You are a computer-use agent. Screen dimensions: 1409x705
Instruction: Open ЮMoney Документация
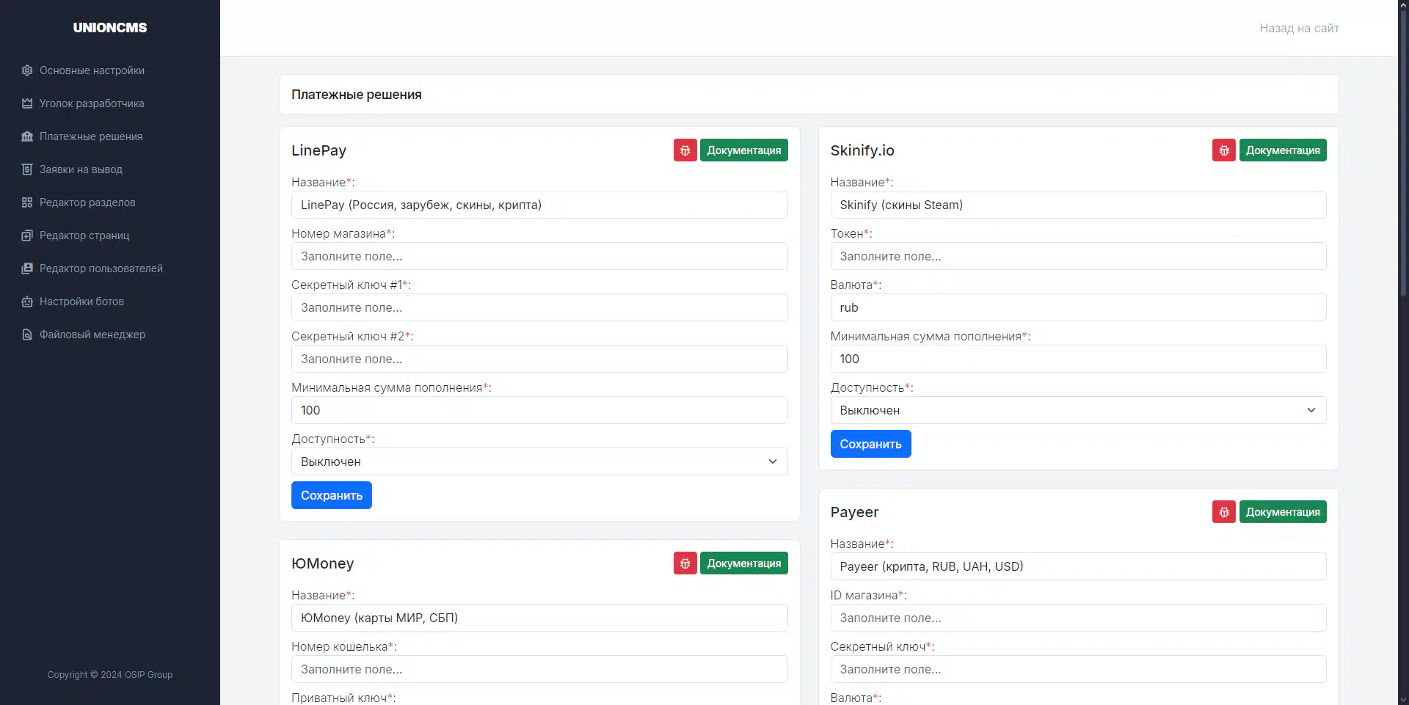coord(744,563)
